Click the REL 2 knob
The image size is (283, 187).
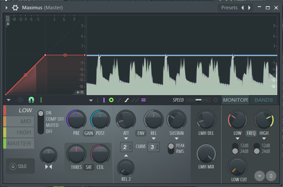pyautogui.click(x=126, y=168)
